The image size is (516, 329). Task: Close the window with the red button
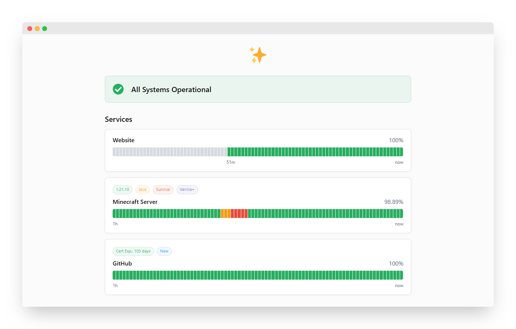(x=30, y=29)
